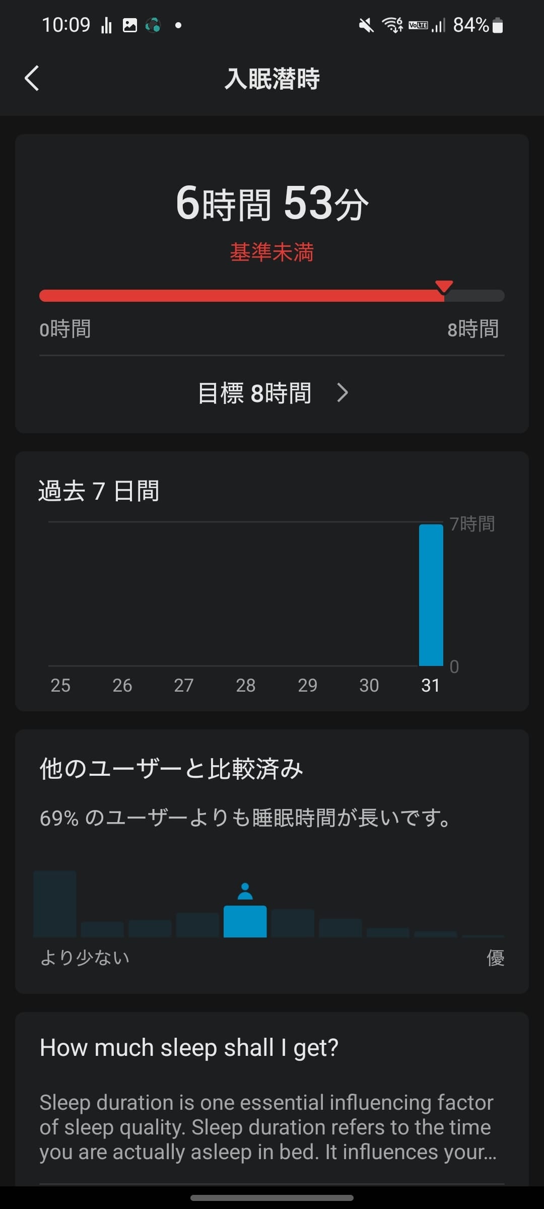Tap the Wi-Fi icon in status bar
544x1209 pixels.
pos(392,25)
